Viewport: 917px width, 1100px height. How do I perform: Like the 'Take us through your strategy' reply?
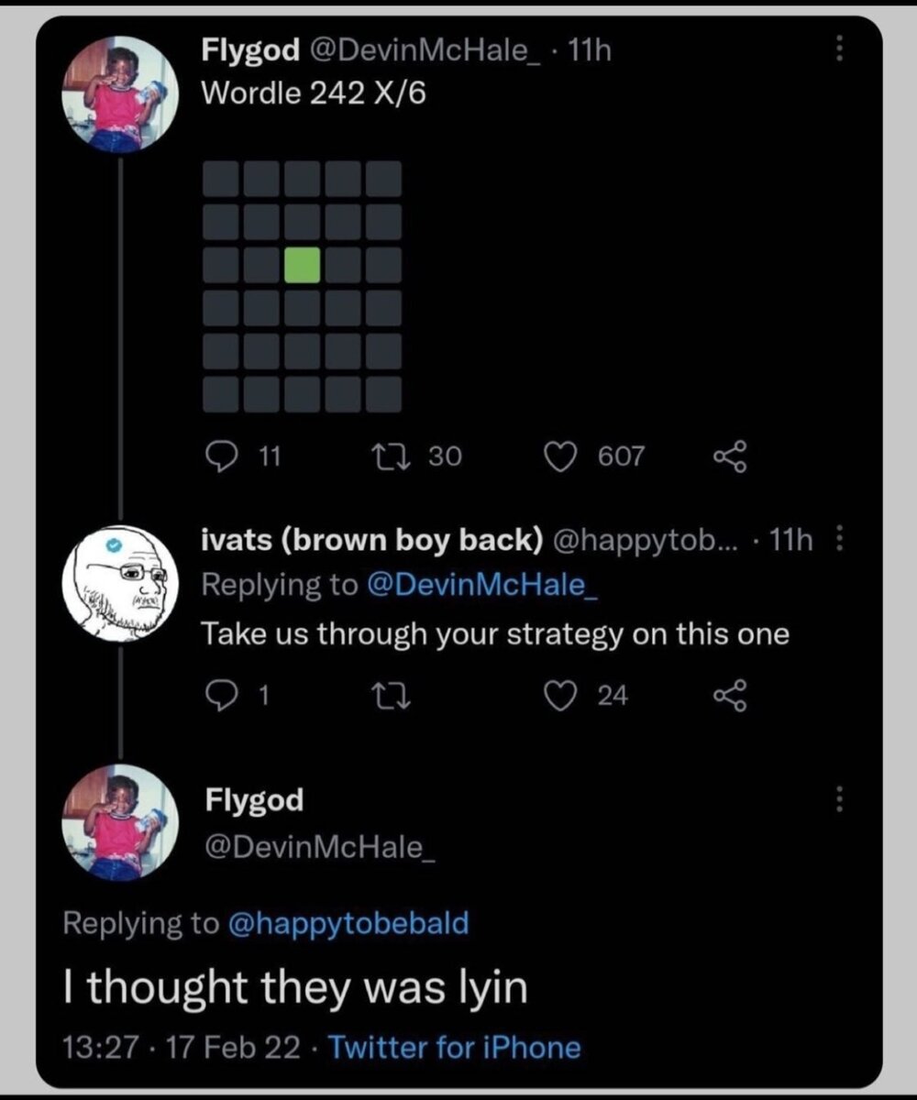tap(560, 697)
